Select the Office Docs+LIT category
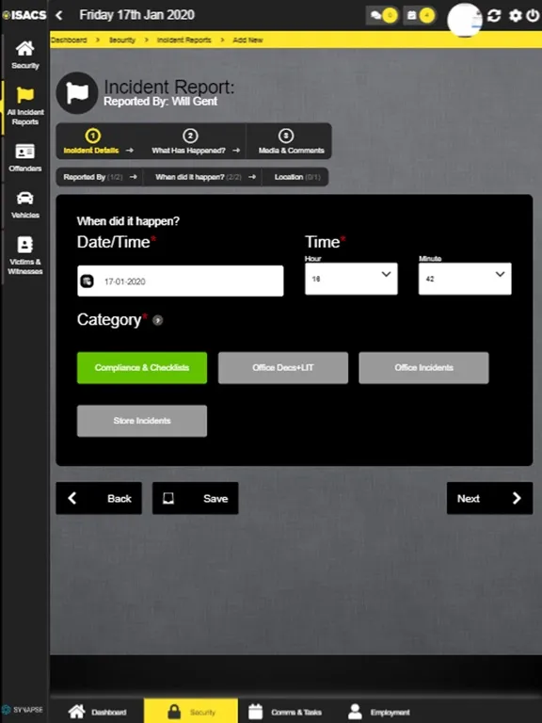 pos(283,368)
